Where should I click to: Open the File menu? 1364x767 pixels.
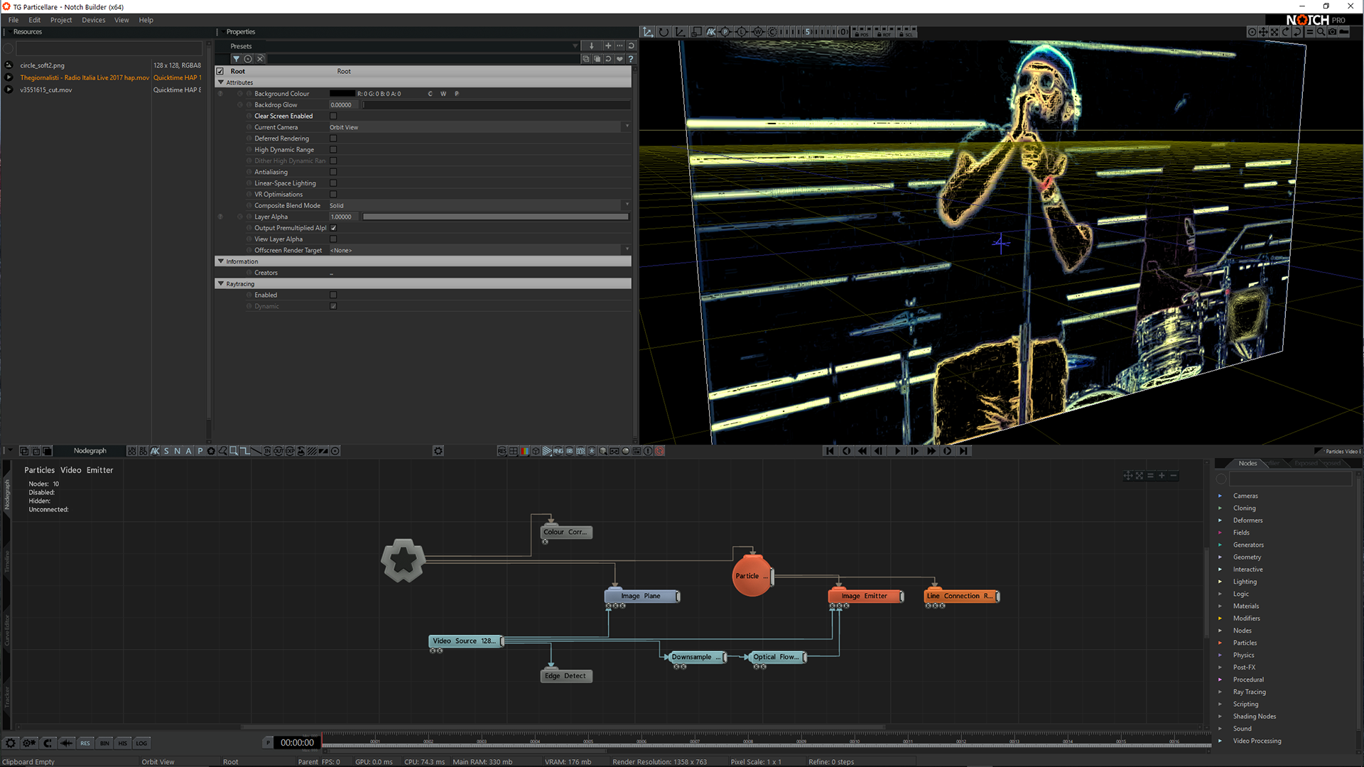tap(13, 20)
